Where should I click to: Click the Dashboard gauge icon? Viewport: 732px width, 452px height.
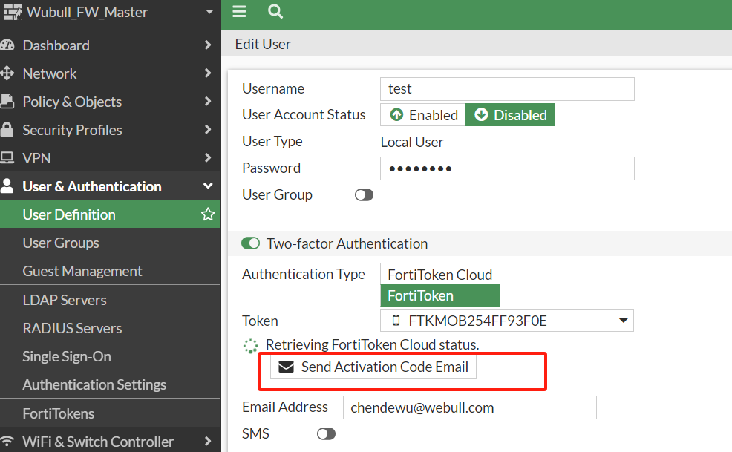point(7,45)
